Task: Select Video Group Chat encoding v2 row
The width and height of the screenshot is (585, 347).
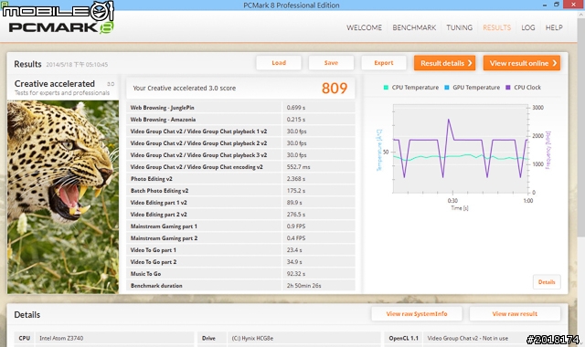Action: pyautogui.click(x=240, y=167)
